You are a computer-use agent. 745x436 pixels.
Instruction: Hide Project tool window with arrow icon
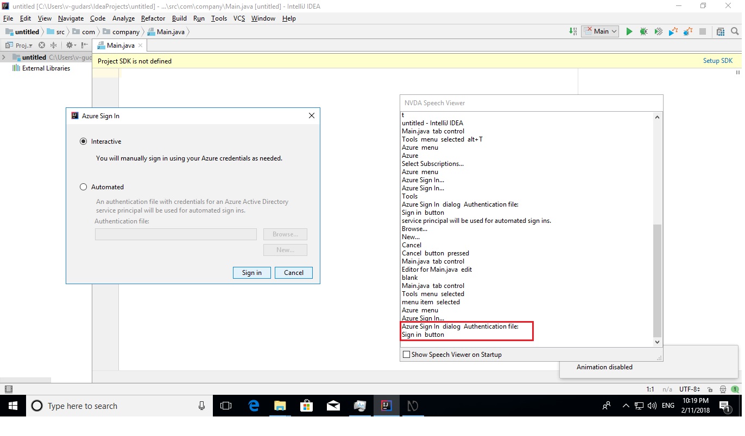[x=85, y=45]
